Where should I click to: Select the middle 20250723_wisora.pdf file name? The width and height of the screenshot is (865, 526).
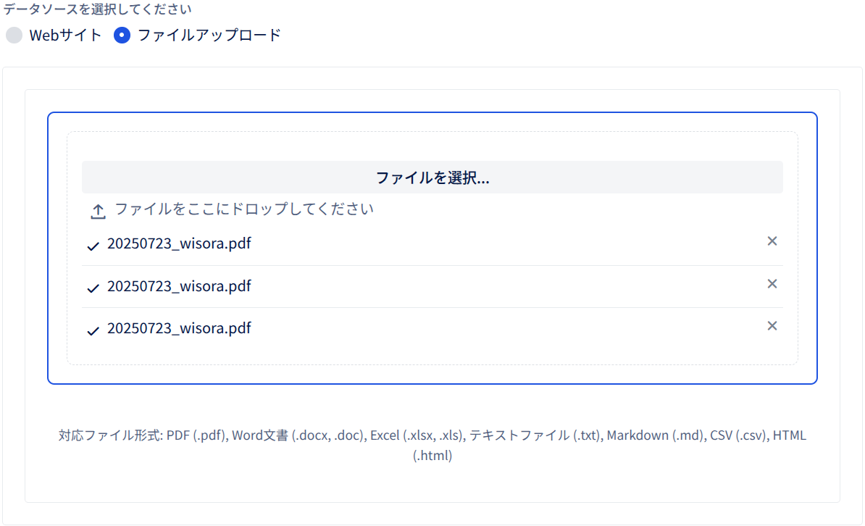click(179, 286)
